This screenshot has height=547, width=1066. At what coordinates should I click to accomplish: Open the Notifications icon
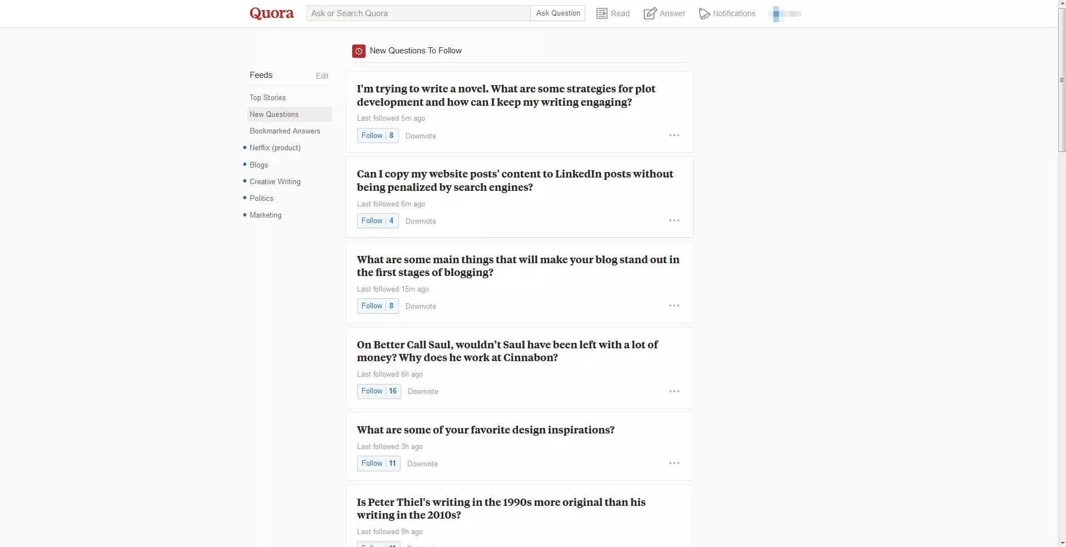pyautogui.click(x=704, y=13)
